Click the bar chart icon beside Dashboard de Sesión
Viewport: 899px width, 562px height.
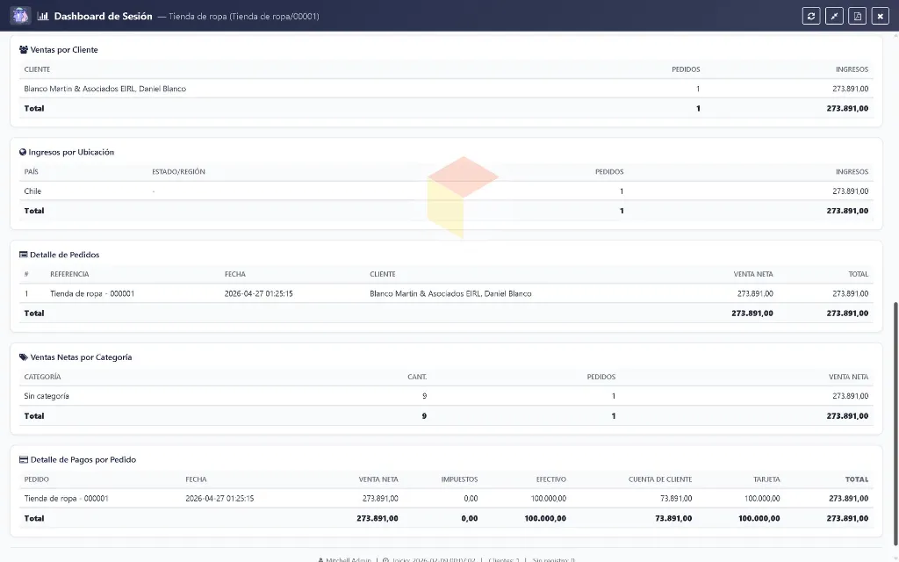coord(43,16)
